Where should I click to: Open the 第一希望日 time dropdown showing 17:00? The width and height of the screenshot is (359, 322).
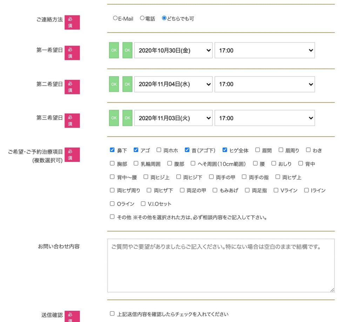264,50
